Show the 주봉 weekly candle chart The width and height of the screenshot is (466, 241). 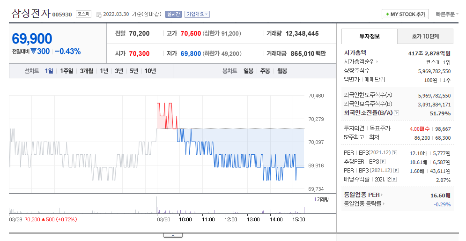tap(265, 71)
